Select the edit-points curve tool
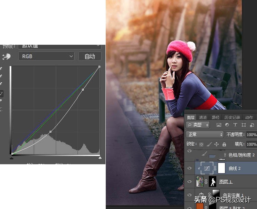 1,93
